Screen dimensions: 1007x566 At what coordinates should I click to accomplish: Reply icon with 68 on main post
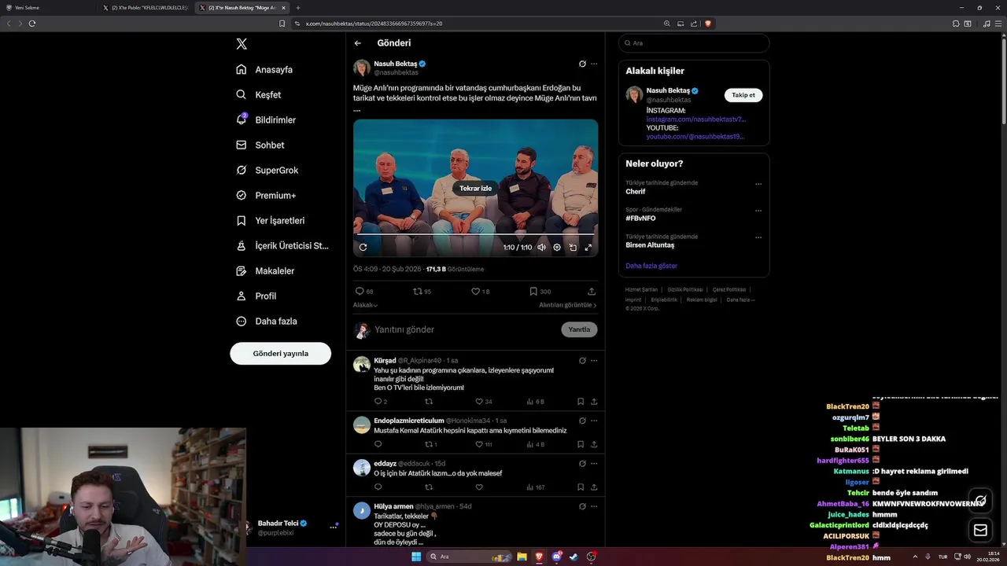point(364,291)
